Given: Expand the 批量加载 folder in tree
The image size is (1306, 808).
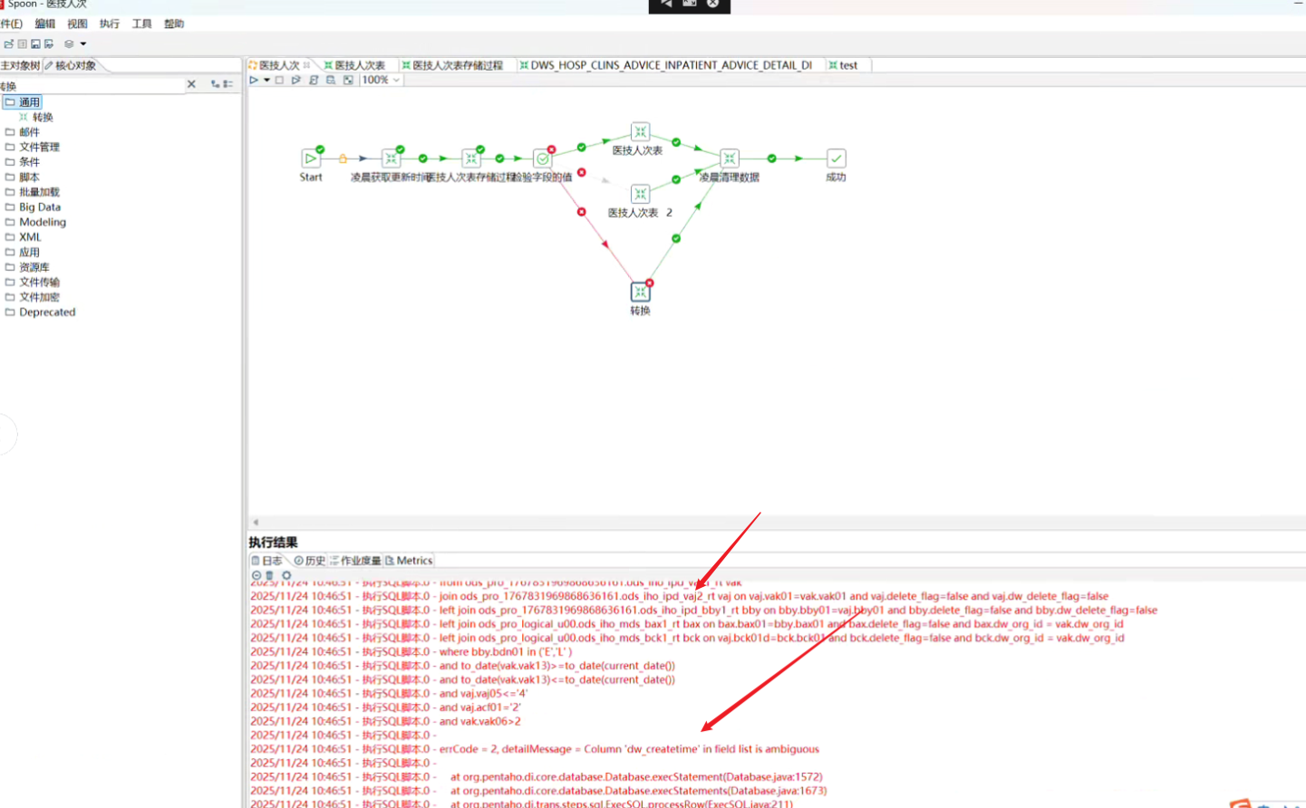Looking at the screenshot, I should coord(38,192).
